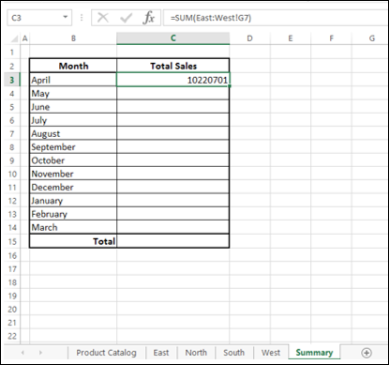Add a new sheet with plus icon
This screenshot has height=365, width=389.
point(367,353)
